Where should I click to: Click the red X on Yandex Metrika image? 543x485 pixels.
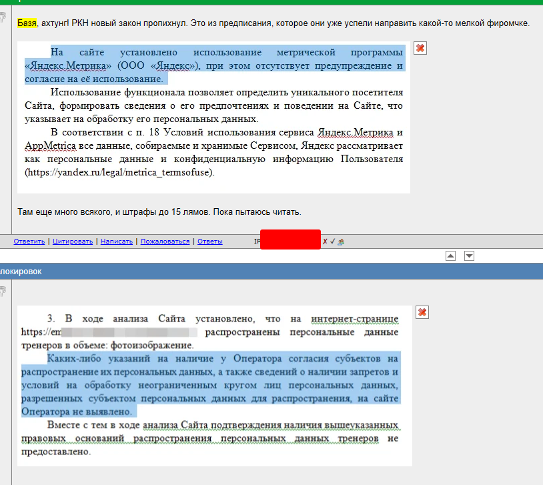[x=420, y=48]
